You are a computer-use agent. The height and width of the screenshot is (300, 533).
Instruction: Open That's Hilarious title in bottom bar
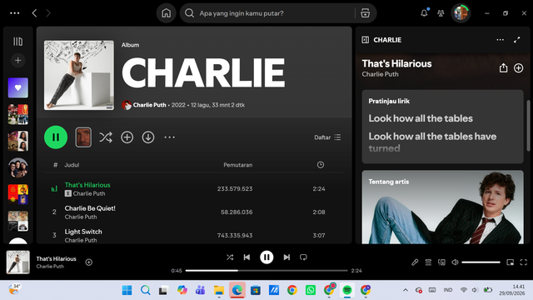pos(57,259)
